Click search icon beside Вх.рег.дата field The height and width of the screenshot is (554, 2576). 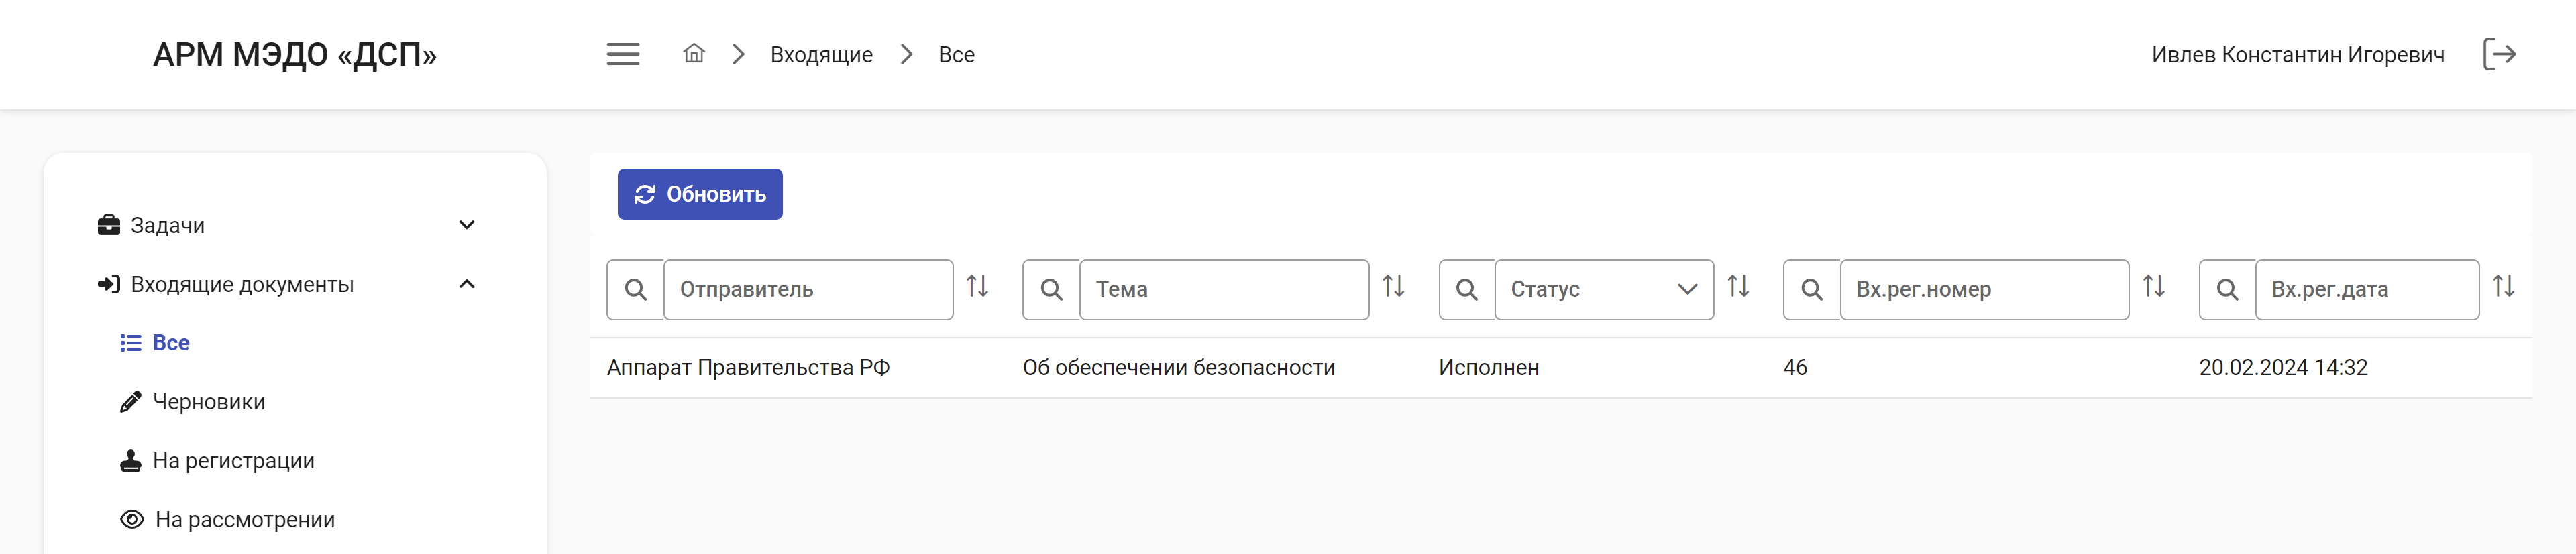pyautogui.click(x=2227, y=289)
